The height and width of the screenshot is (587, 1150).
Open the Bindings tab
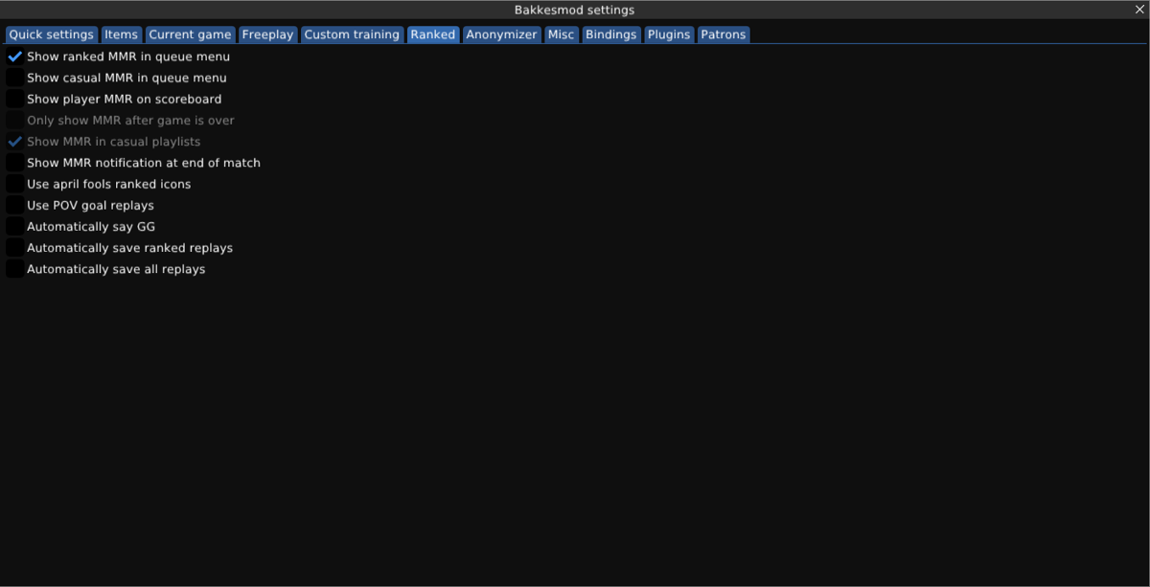tap(611, 34)
